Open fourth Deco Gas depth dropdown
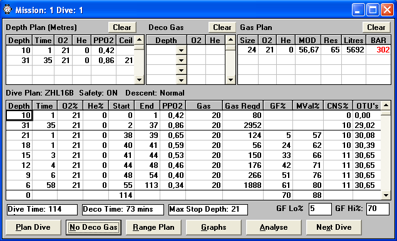Image resolution: width=397 pixels, height=241 pixels. (x=181, y=80)
